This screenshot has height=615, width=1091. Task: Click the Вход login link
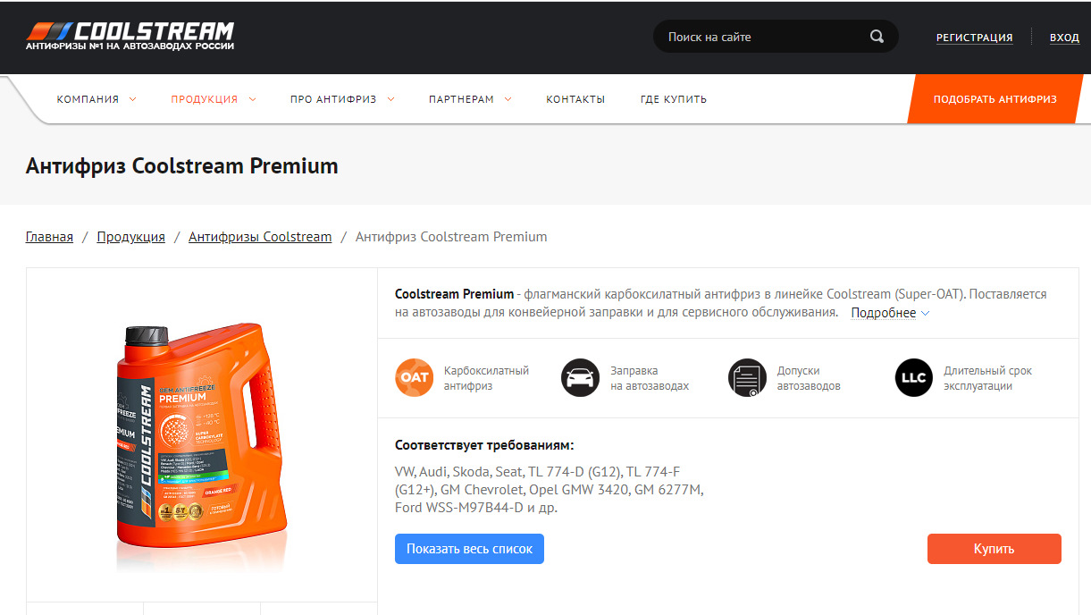(1064, 38)
